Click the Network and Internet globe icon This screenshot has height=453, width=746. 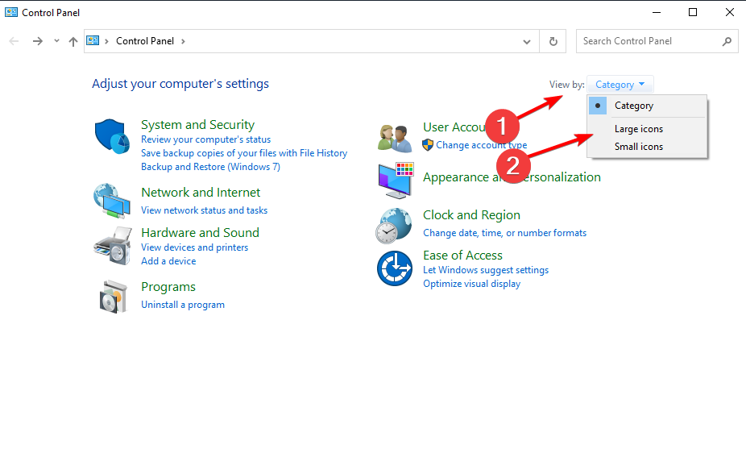coord(111,201)
